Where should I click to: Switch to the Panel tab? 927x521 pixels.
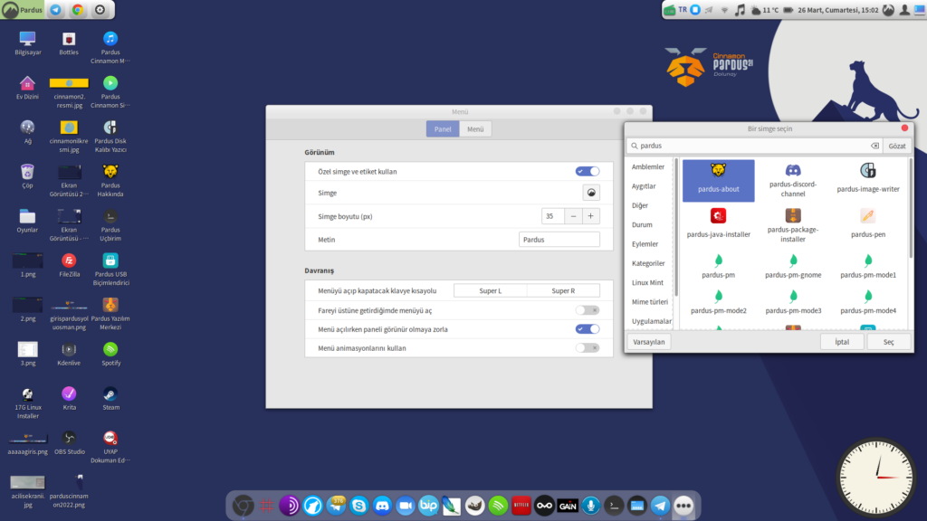click(443, 128)
